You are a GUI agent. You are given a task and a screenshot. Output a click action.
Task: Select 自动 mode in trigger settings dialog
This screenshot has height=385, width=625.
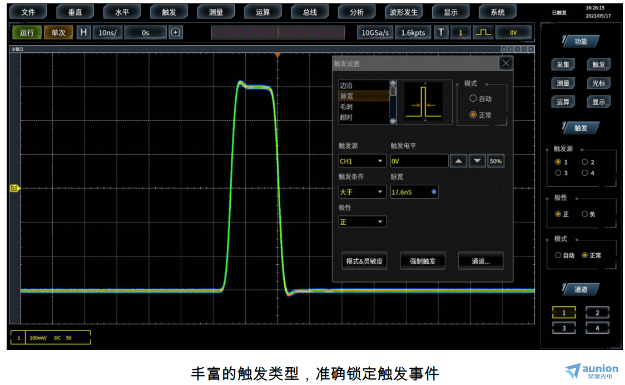tap(473, 98)
